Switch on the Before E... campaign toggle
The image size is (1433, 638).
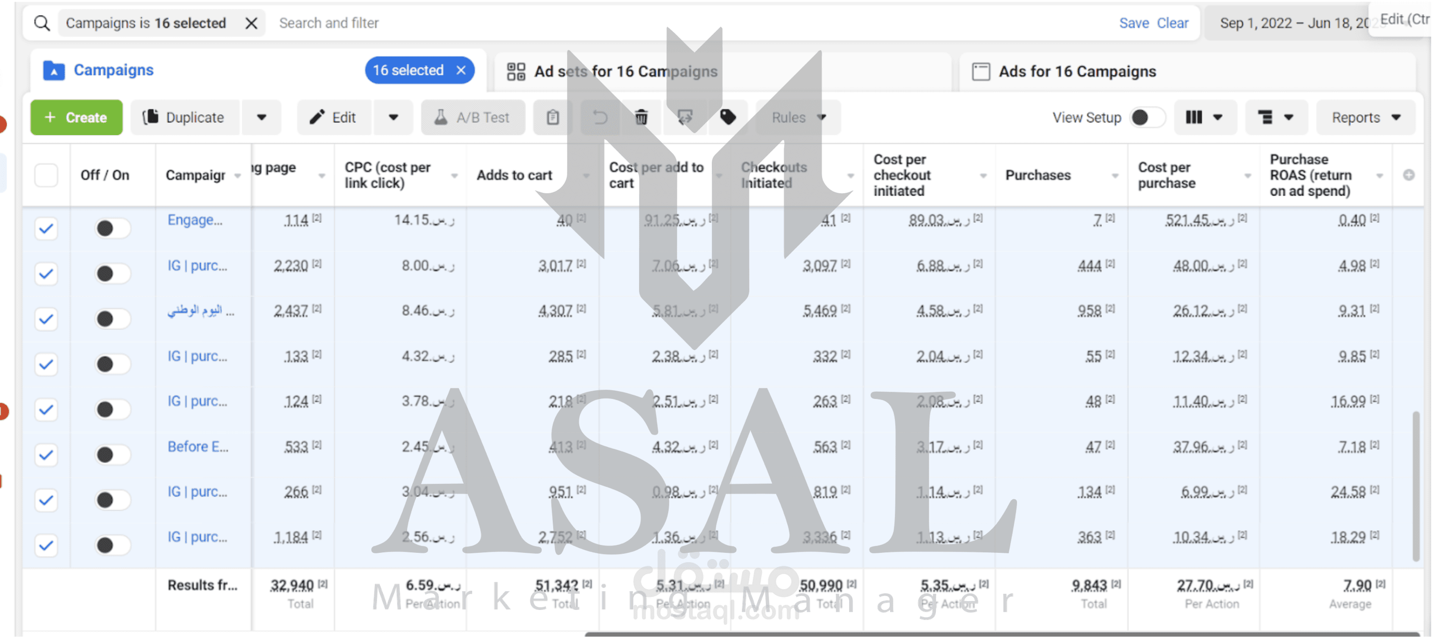click(111, 455)
